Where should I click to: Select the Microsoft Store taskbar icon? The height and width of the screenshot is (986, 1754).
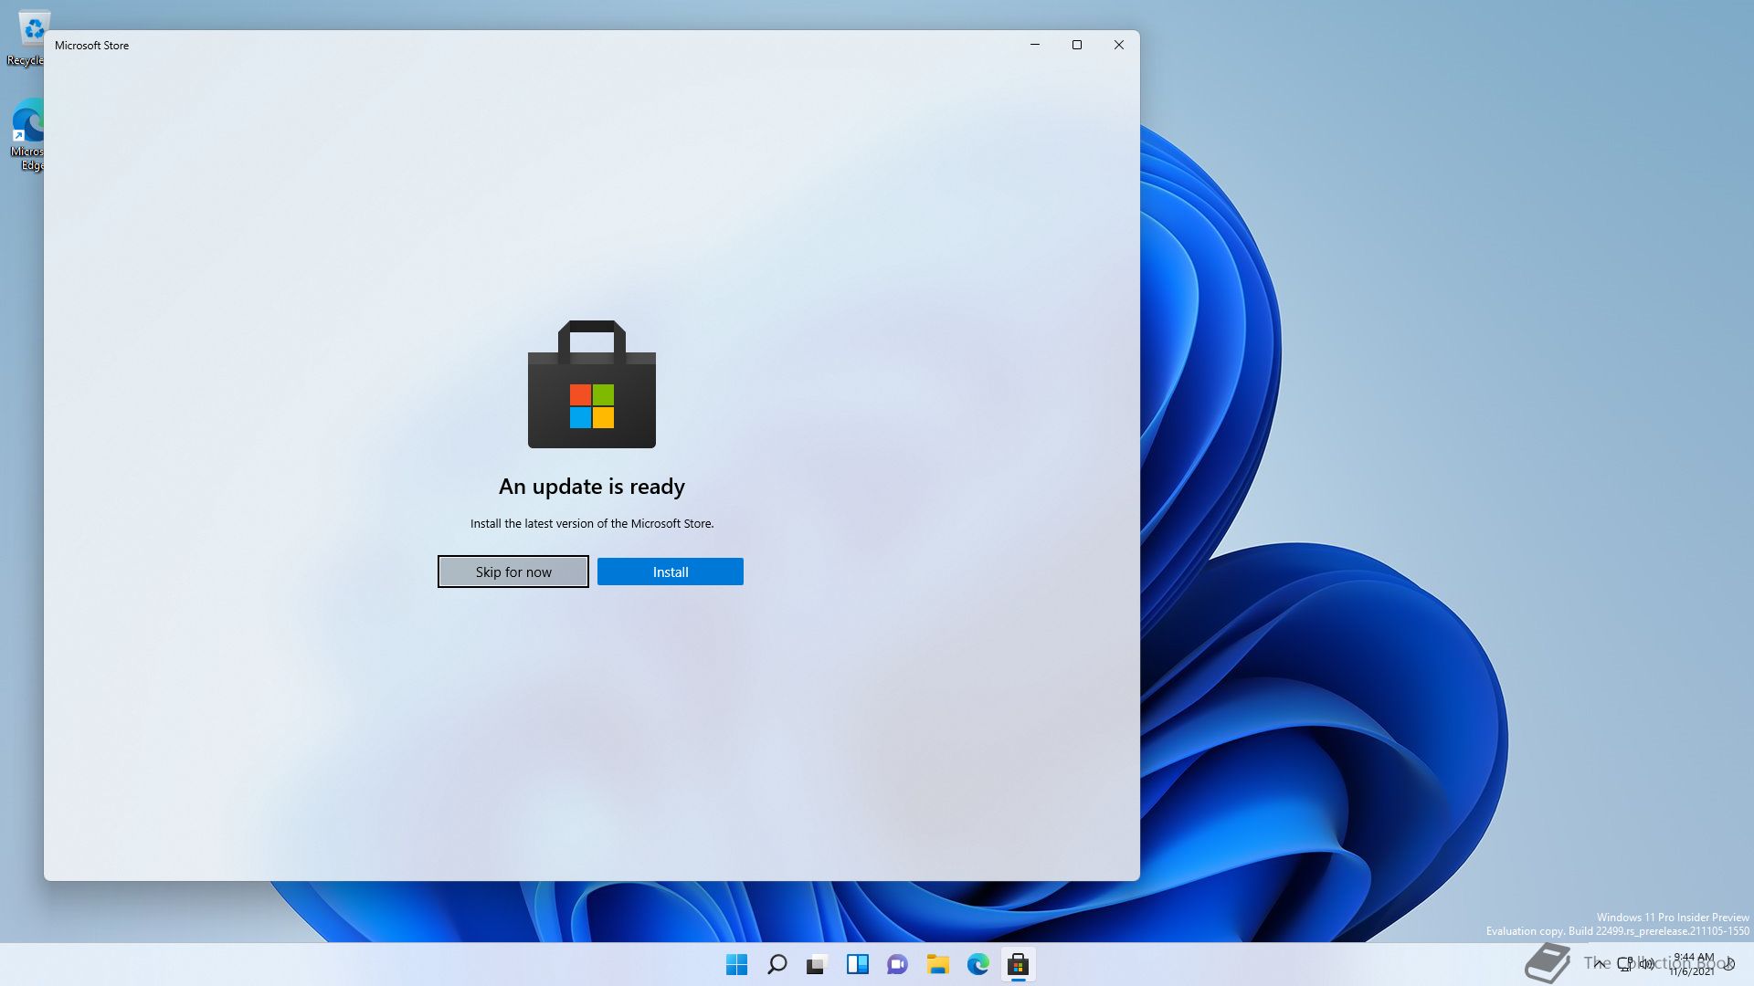pyautogui.click(x=1018, y=964)
